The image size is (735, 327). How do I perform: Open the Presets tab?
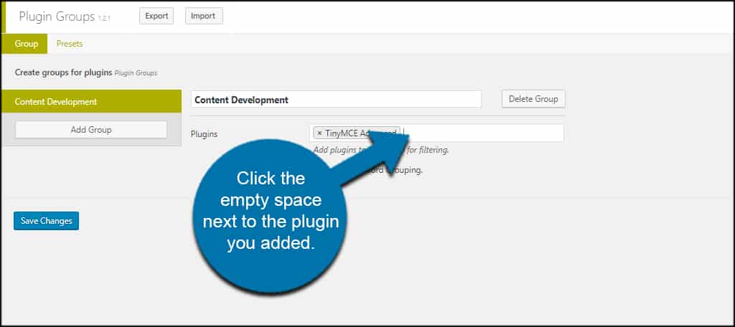[x=70, y=44]
